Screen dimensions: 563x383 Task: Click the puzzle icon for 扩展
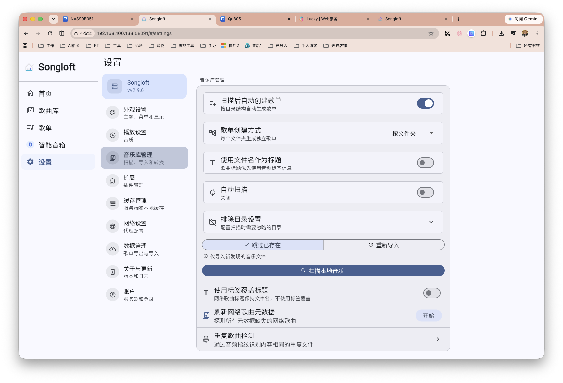pyautogui.click(x=113, y=181)
